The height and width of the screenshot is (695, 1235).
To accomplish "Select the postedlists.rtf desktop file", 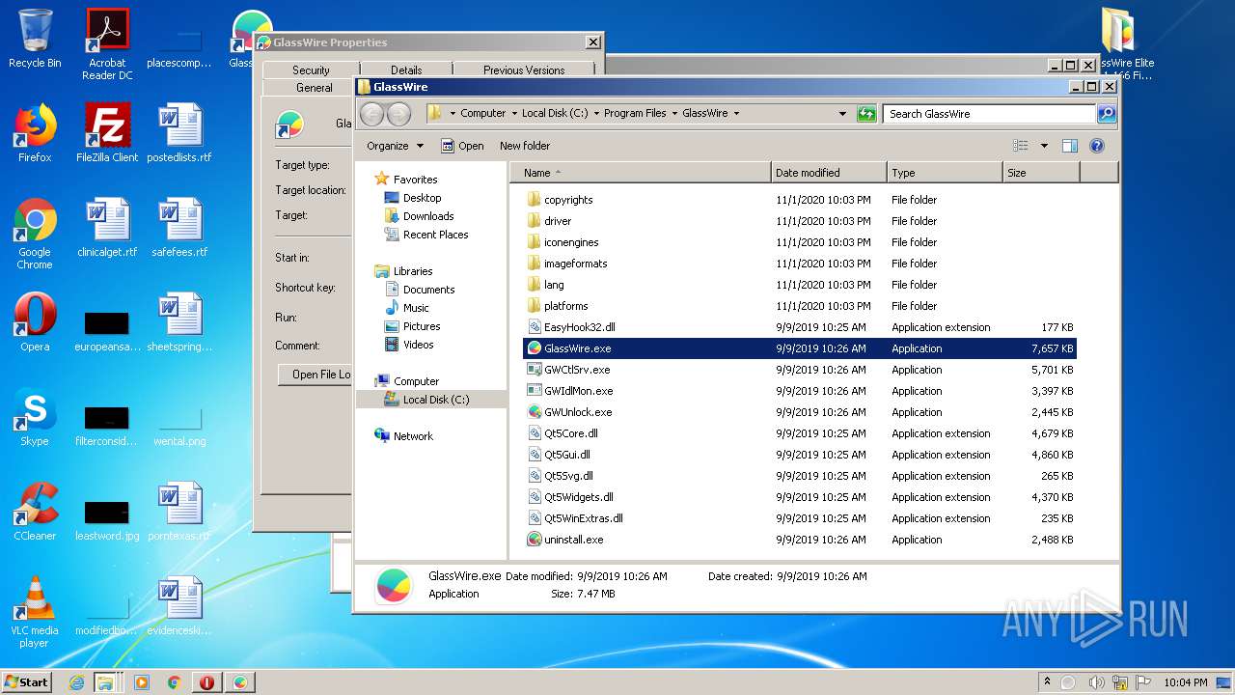I will pos(179,133).
